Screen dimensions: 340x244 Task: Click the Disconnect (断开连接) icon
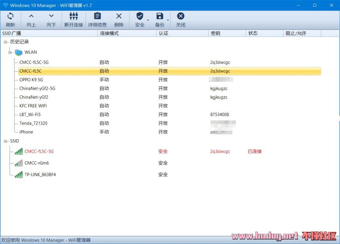pyautogui.click(x=74, y=16)
